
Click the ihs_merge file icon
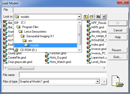[x=89, y=36]
